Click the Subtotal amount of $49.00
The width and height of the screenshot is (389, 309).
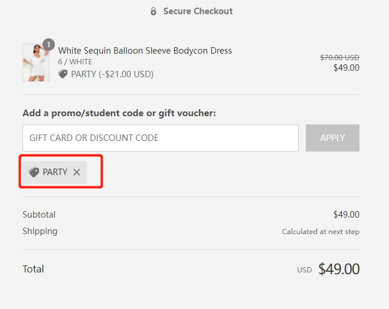[346, 215]
